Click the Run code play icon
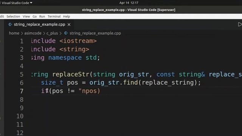Screen dimensions: 242x136 [240, 25]
